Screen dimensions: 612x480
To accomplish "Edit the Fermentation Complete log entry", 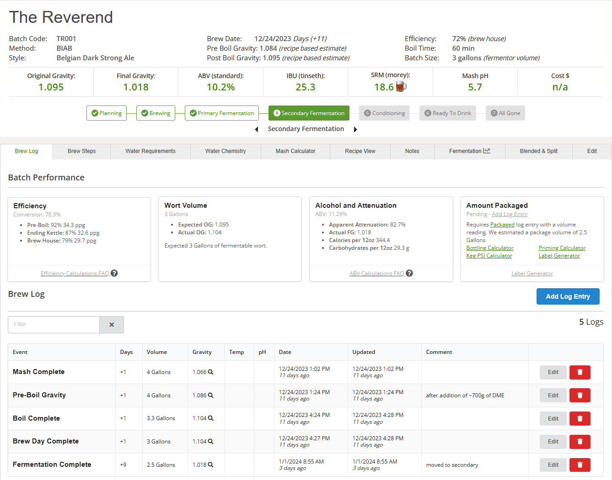I will click(x=553, y=465).
